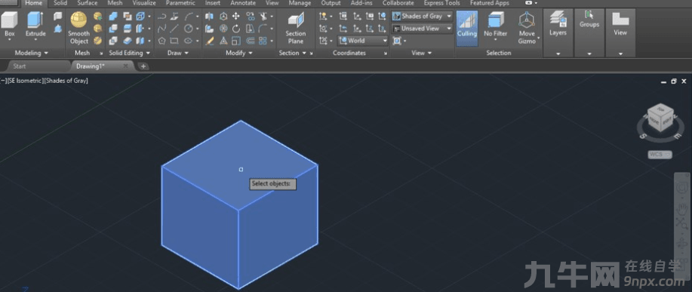Click the Offset tool in Modify panel
The height and width of the screenshot is (292, 692).
251,41
